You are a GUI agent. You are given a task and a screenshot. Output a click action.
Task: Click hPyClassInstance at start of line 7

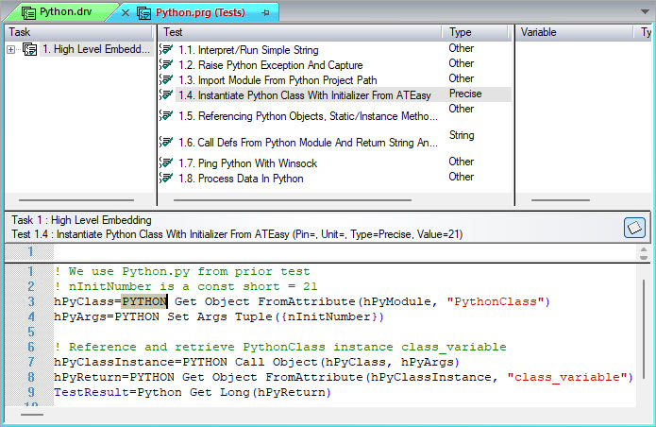click(114, 362)
